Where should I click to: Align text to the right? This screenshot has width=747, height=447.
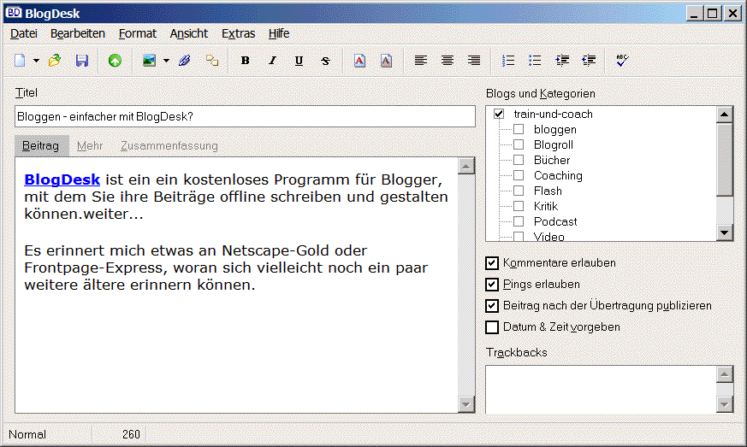point(474,61)
